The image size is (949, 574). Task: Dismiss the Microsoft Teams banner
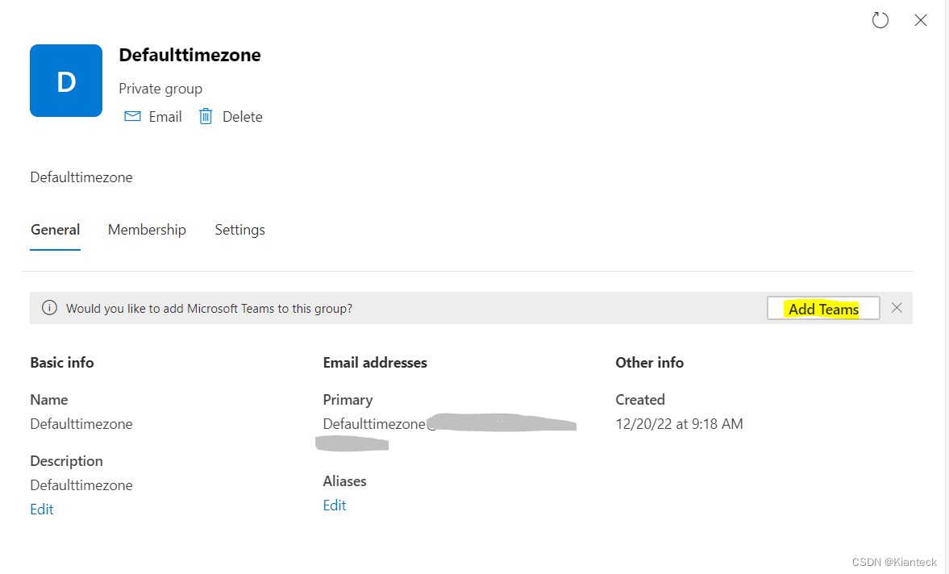pyautogui.click(x=897, y=308)
